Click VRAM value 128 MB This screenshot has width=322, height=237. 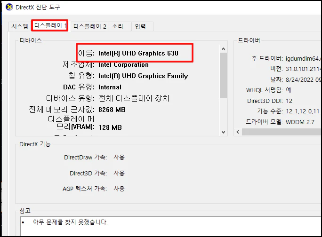click(x=110, y=127)
